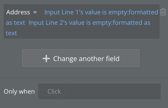Delete the Address field assignment with trash icon
Image resolution: width=168 pixels, height=108 pixels.
tap(163, 12)
